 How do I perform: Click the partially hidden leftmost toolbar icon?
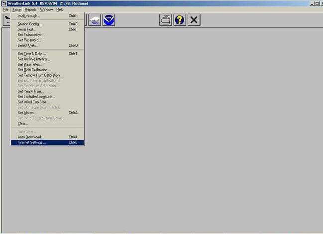7,20
